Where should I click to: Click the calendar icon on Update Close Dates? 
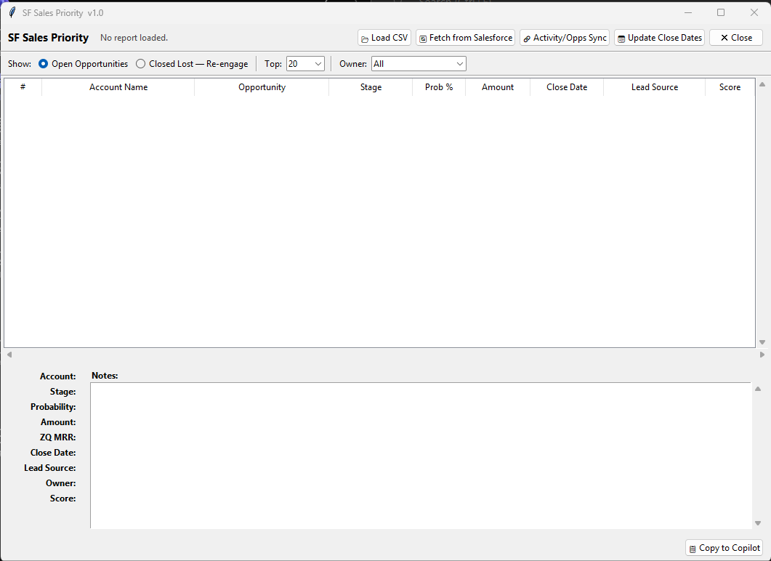click(621, 37)
